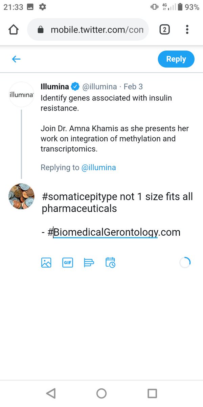Tap the character count progress circle

point(185,262)
